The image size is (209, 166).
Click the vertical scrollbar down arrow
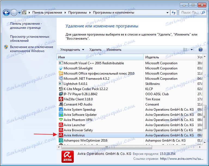point(205,142)
